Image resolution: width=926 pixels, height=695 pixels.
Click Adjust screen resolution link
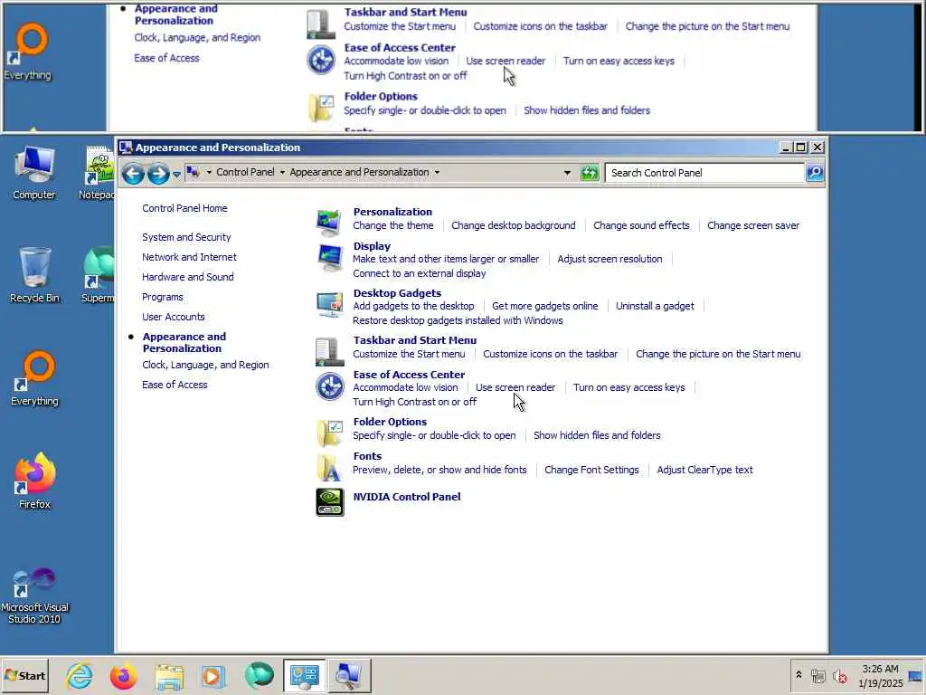(609, 259)
